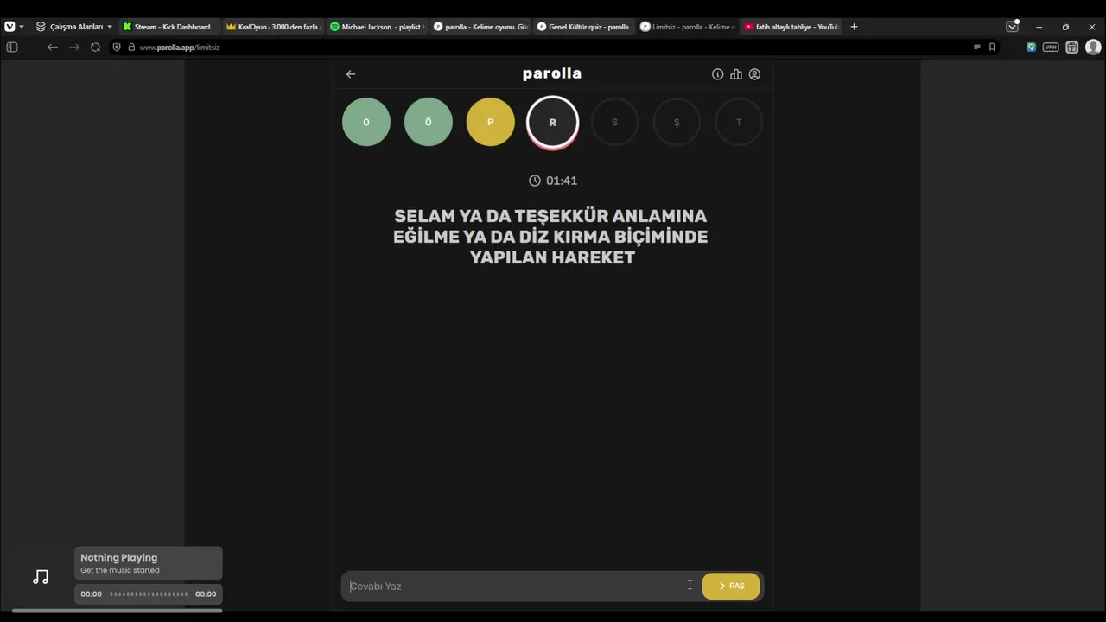
Task: Focus the www.parolla.app/limitsiz address bar
Action: 180,48
